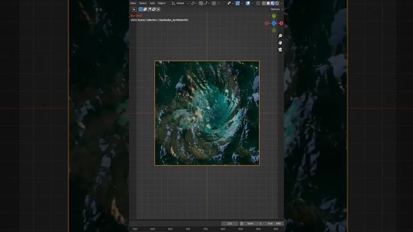Open the object visibility and selectability dropdown
This screenshot has width=413, height=232.
pyautogui.click(x=230, y=3)
